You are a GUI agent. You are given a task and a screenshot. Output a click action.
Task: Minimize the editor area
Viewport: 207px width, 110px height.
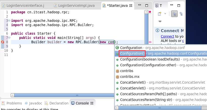pyautogui.click(x=140, y=5)
